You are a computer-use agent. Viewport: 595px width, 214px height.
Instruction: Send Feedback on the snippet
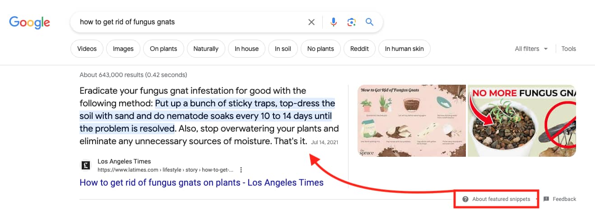(564, 199)
